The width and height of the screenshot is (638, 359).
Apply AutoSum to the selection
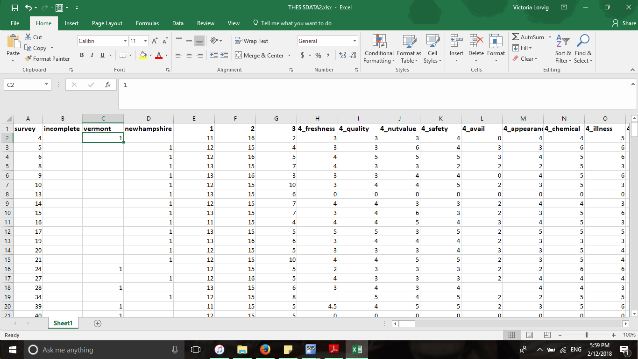click(x=530, y=36)
